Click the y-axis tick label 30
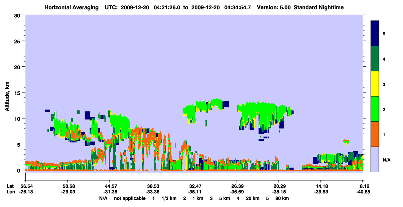Image resolution: width=403 pixels, height=207 pixels. point(18,15)
